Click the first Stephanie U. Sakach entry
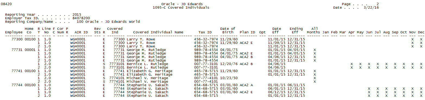This screenshot has height=100, width=425. coord(147,85)
